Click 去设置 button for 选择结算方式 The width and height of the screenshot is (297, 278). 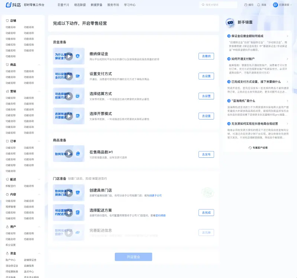point(206,96)
